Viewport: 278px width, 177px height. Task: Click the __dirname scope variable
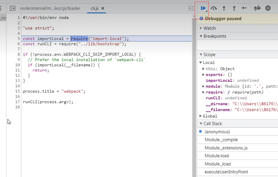(242, 104)
